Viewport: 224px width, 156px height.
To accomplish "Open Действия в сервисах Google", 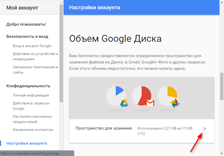I will tap(31, 106).
